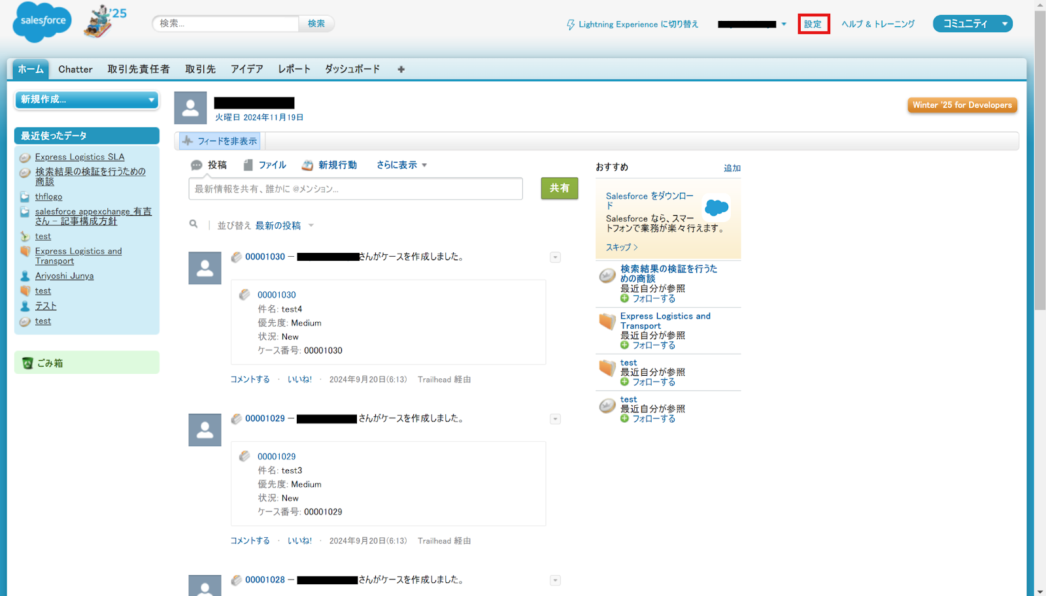Select the 投稿 (Post) speech bubble icon
The height and width of the screenshot is (596, 1046).
(x=197, y=165)
